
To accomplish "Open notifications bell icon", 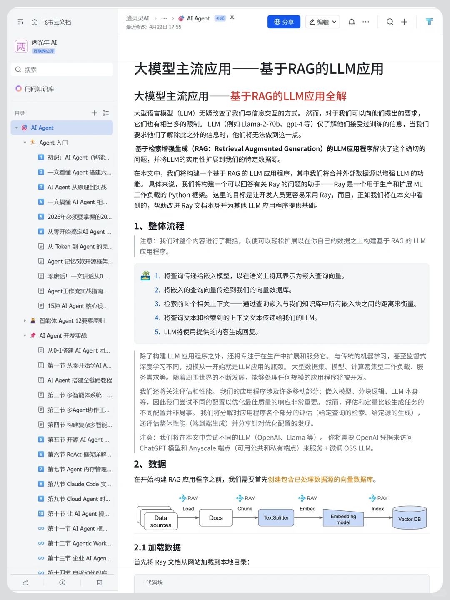I will [352, 22].
